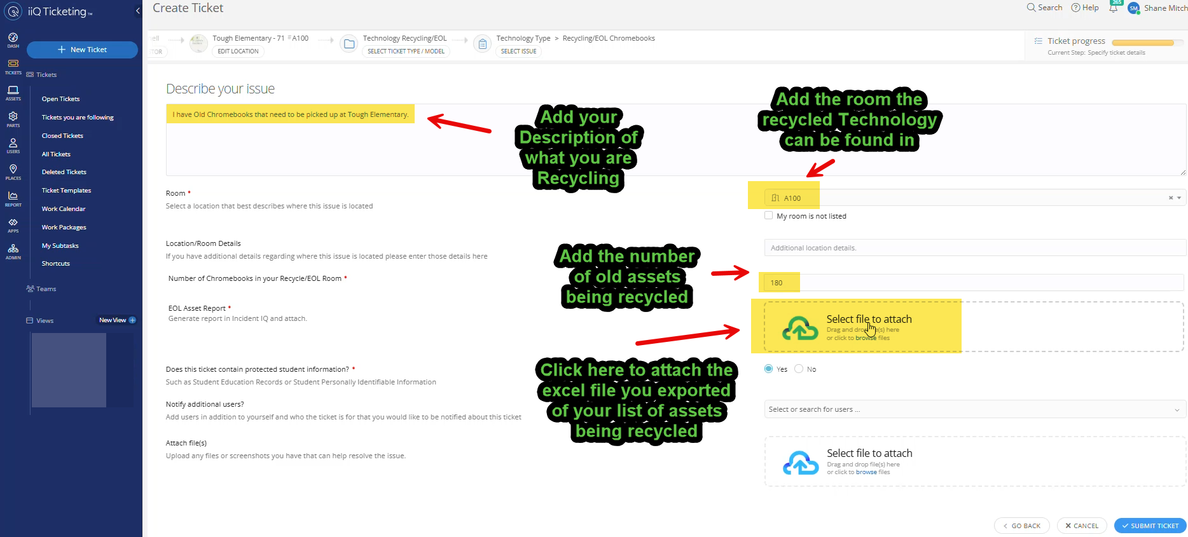Click the notifications bell icon

(x=1113, y=8)
